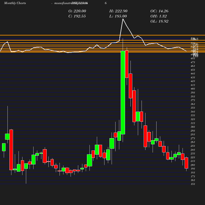Click the 171 price axis label

(193, 176)
